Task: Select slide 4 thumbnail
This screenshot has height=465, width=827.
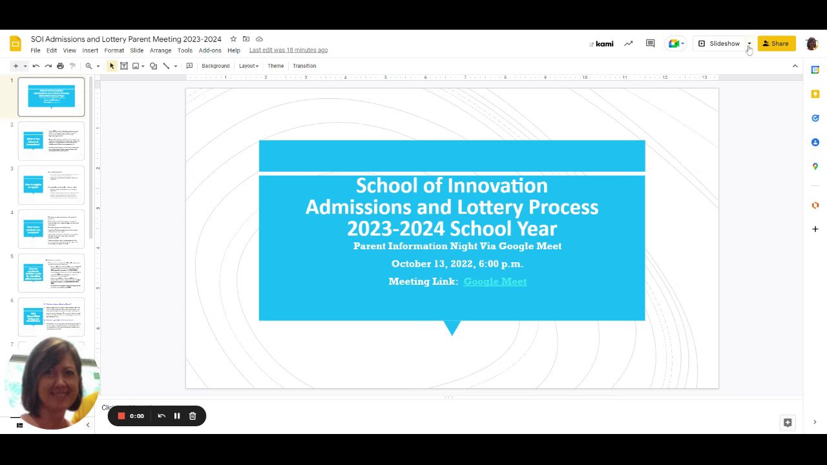Action: 51,229
